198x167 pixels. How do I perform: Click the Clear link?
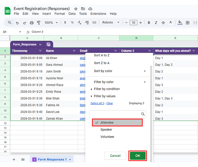[110, 103]
